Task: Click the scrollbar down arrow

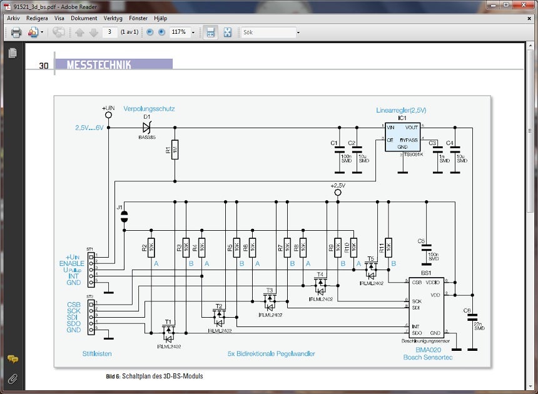Action: click(530, 386)
